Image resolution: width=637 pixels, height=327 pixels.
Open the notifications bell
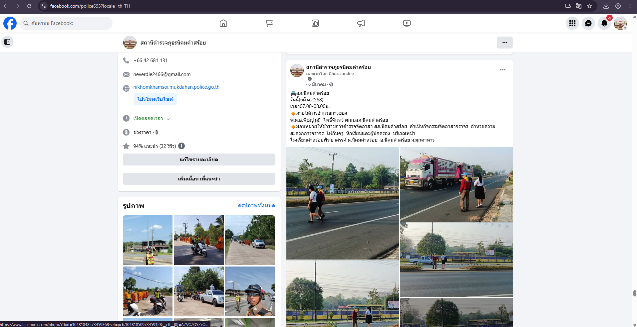click(604, 23)
